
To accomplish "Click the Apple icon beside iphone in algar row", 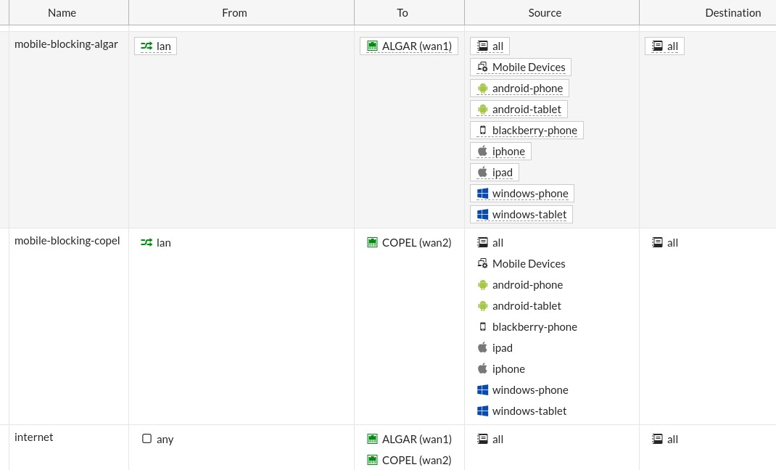I will (x=482, y=152).
